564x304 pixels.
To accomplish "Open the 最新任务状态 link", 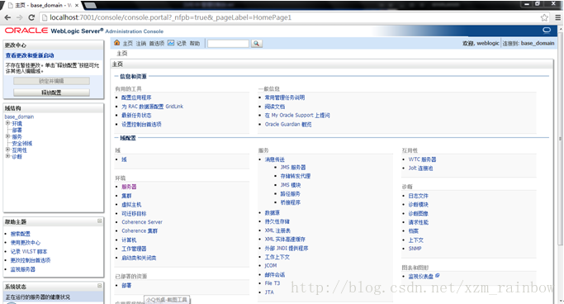I will [136, 115].
